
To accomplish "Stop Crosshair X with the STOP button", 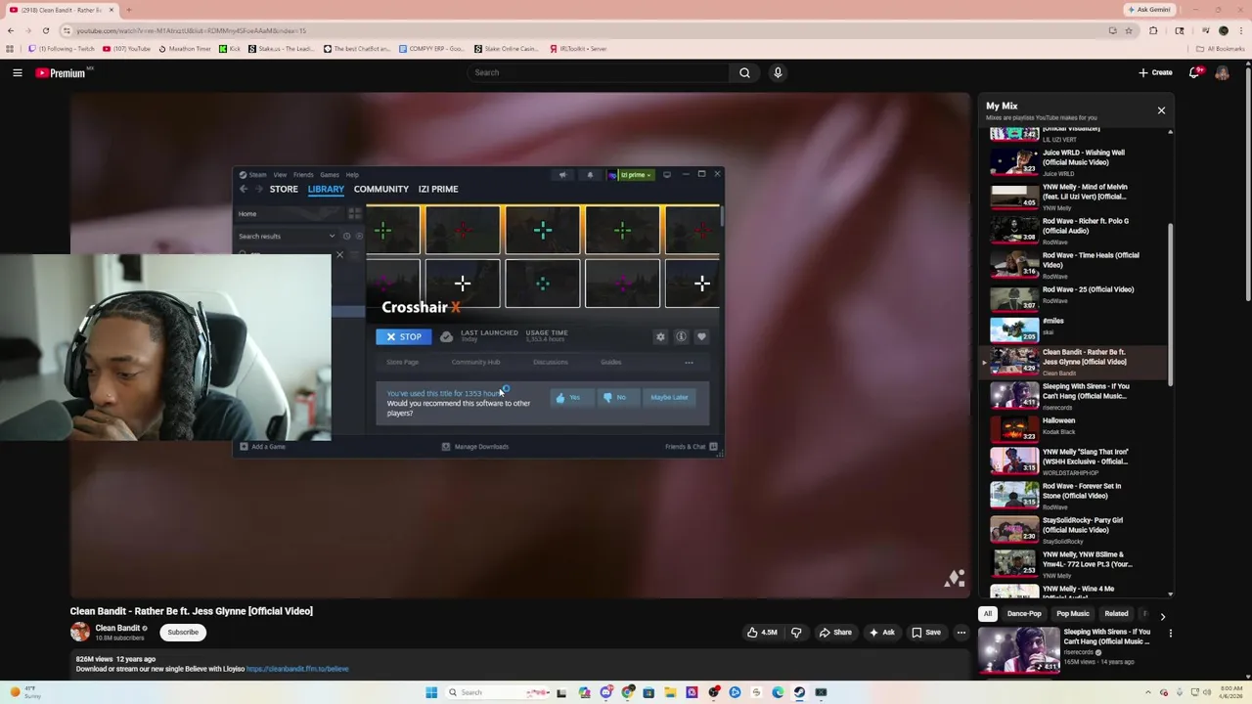I will (x=403, y=336).
